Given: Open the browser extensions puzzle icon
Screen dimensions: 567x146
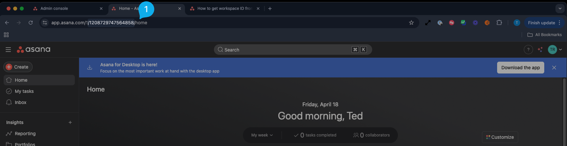Looking at the screenshot, I should [x=499, y=23].
